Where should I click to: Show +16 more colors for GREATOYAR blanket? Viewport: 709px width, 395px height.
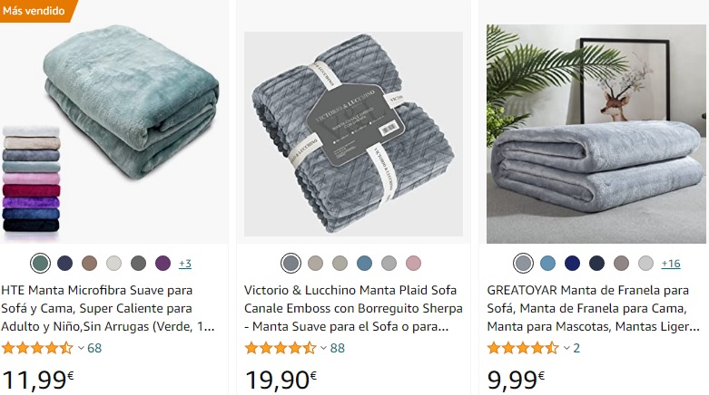pyautogui.click(x=671, y=264)
